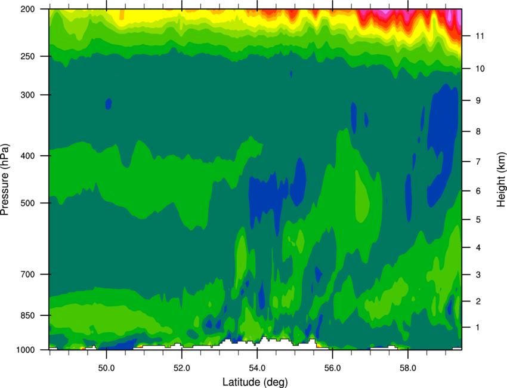Image resolution: width=507 pixels, height=388 pixels.
Task: Select the 250 pressure tick label
Action: coord(28,56)
